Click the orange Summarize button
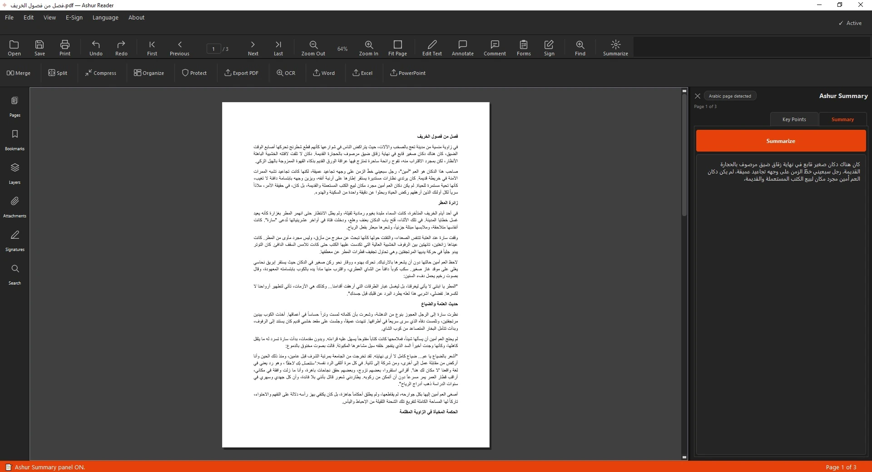 point(781,141)
